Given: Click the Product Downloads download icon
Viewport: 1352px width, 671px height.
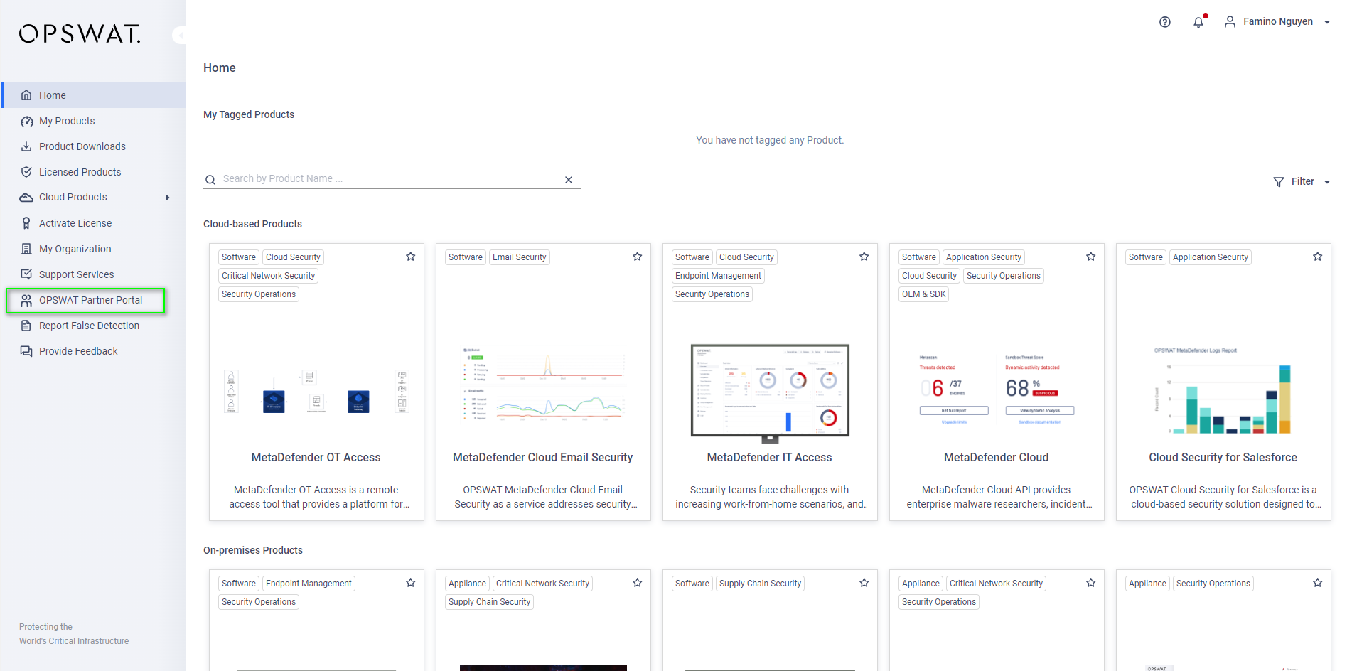Looking at the screenshot, I should [x=26, y=146].
